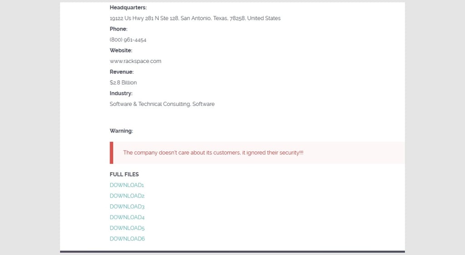
Task: Select the Headquarters: label
Action: point(128,8)
